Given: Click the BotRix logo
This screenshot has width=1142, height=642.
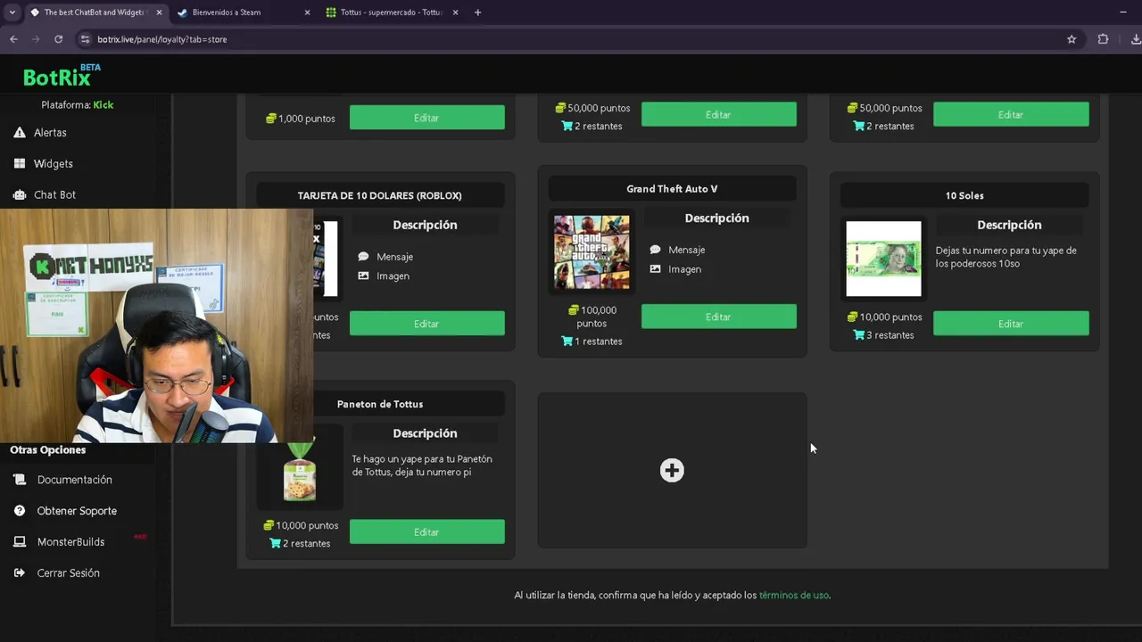Looking at the screenshot, I should [62, 76].
